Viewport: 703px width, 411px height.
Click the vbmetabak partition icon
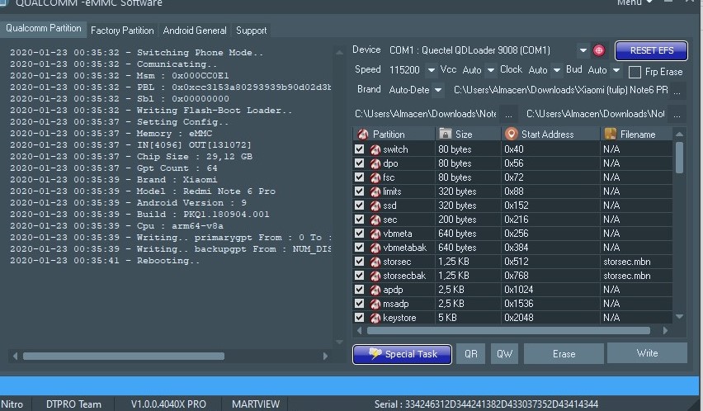pyautogui.click(x=375, y=248)
